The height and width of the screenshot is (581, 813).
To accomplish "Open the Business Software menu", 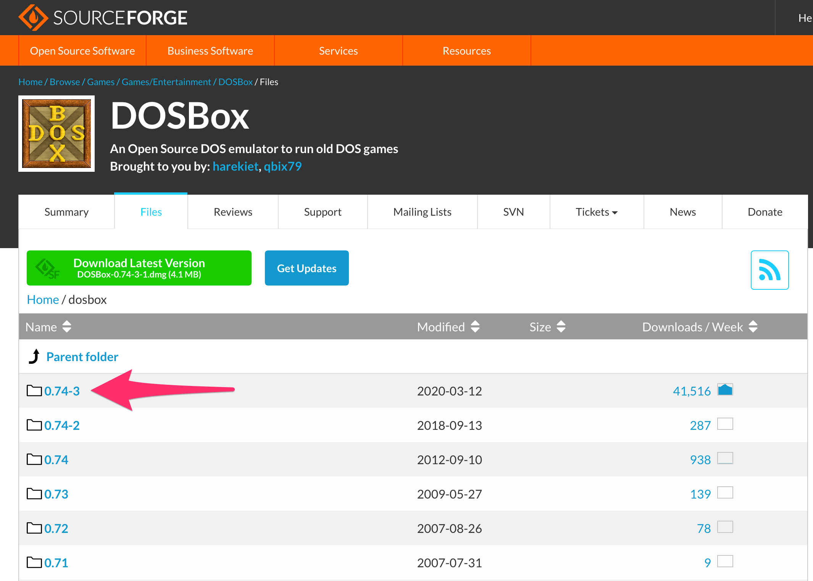I will click(210, 51).
